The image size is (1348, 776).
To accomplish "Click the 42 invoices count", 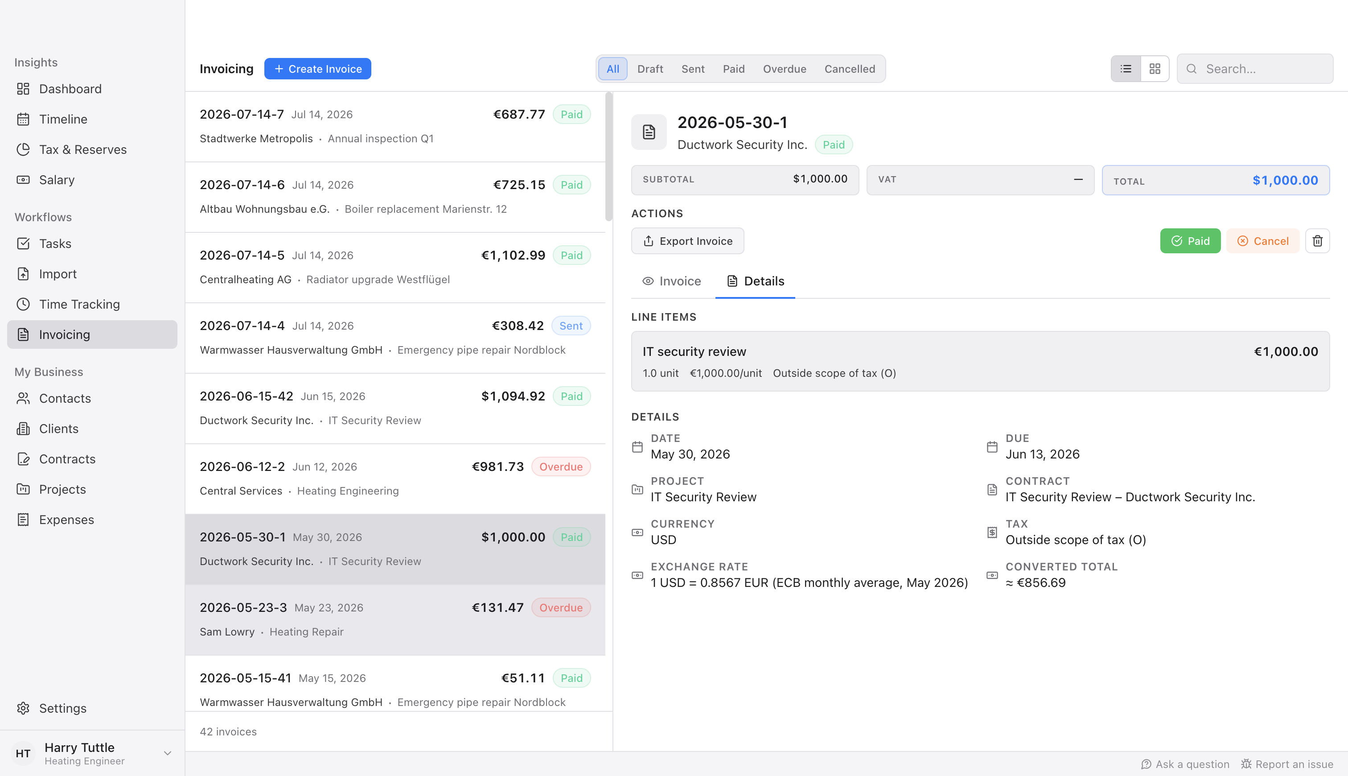I will coord(228,732).
